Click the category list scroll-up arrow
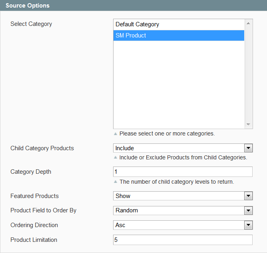The image size is (267, 253). tap(249, 24)
